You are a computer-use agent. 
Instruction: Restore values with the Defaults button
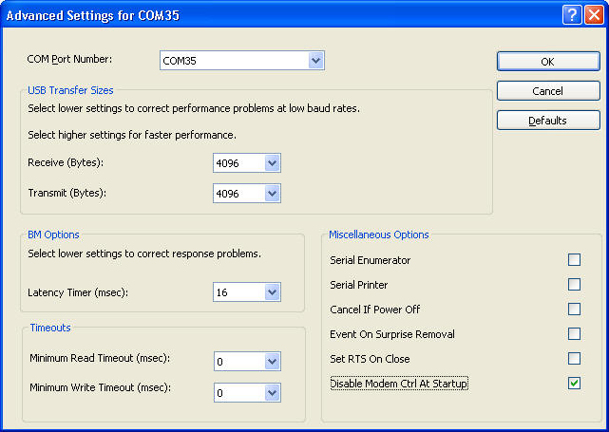click(548, 121)
